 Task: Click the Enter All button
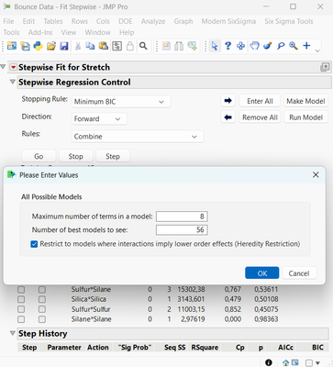pos(260,101)
